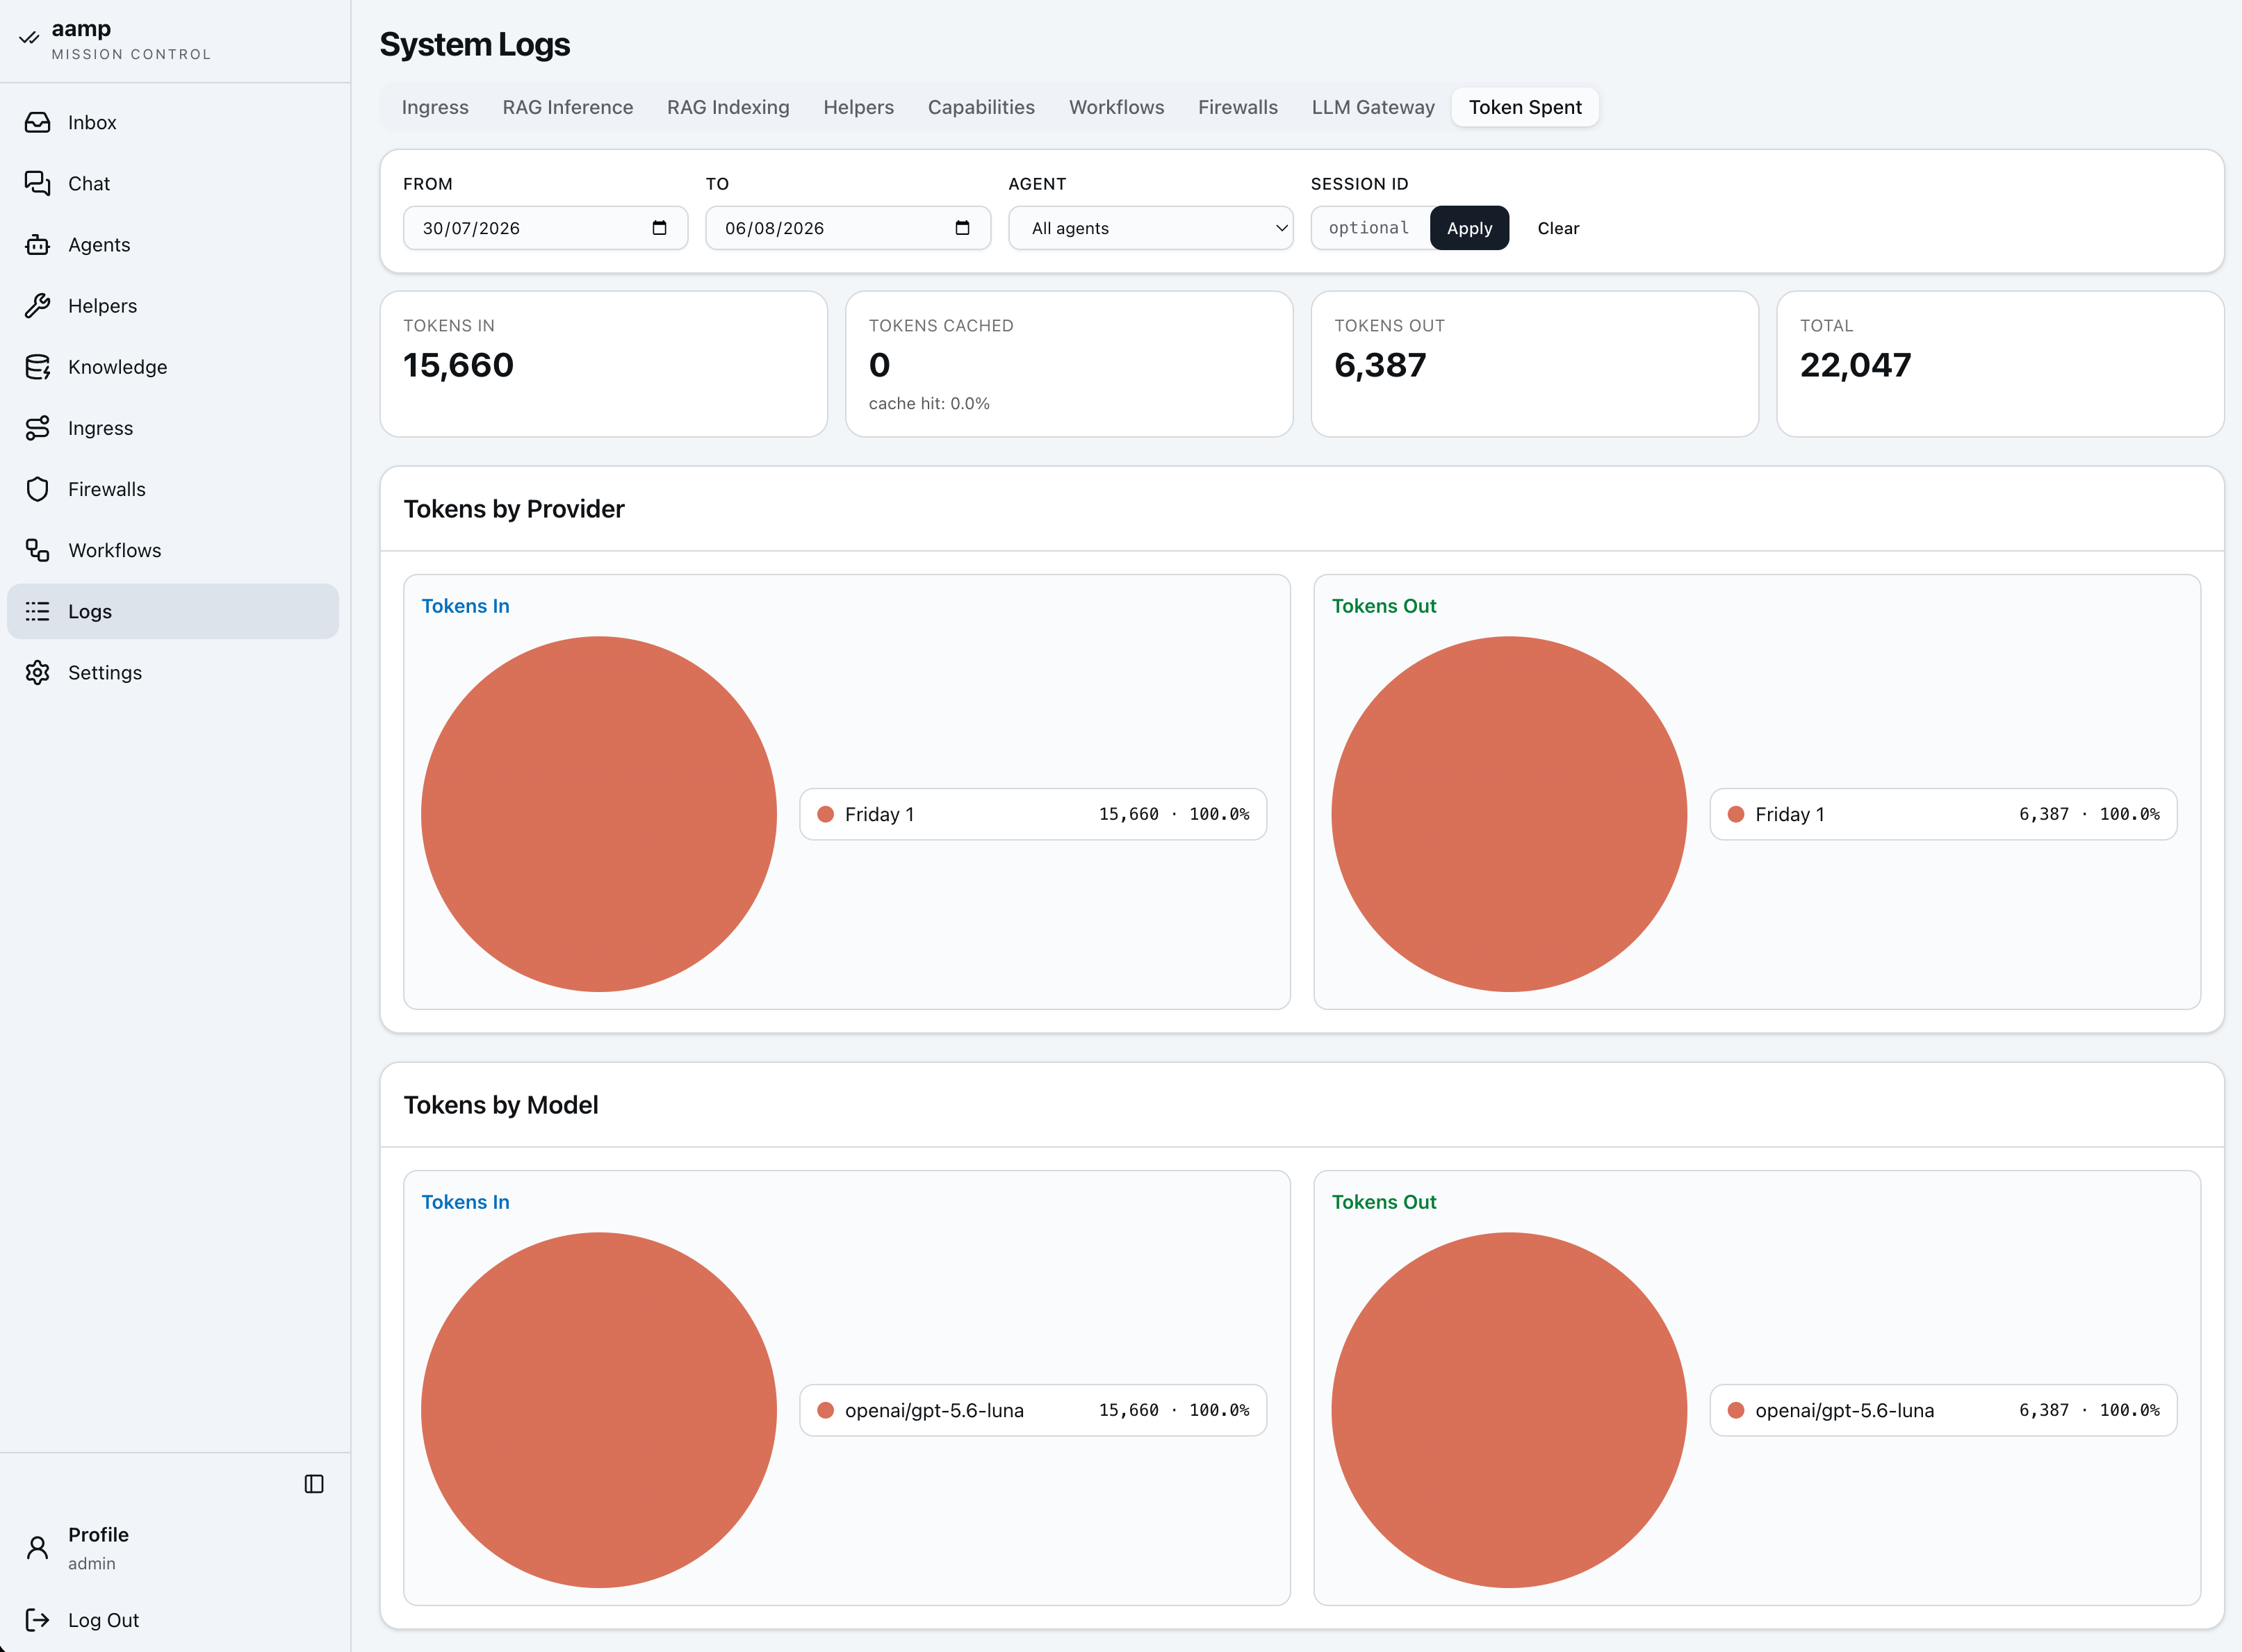The height and width of the screenshot is (1652, 2242).
Task: Collapse sidebar with the panel toggle icon
Action: click(314, 1484)
